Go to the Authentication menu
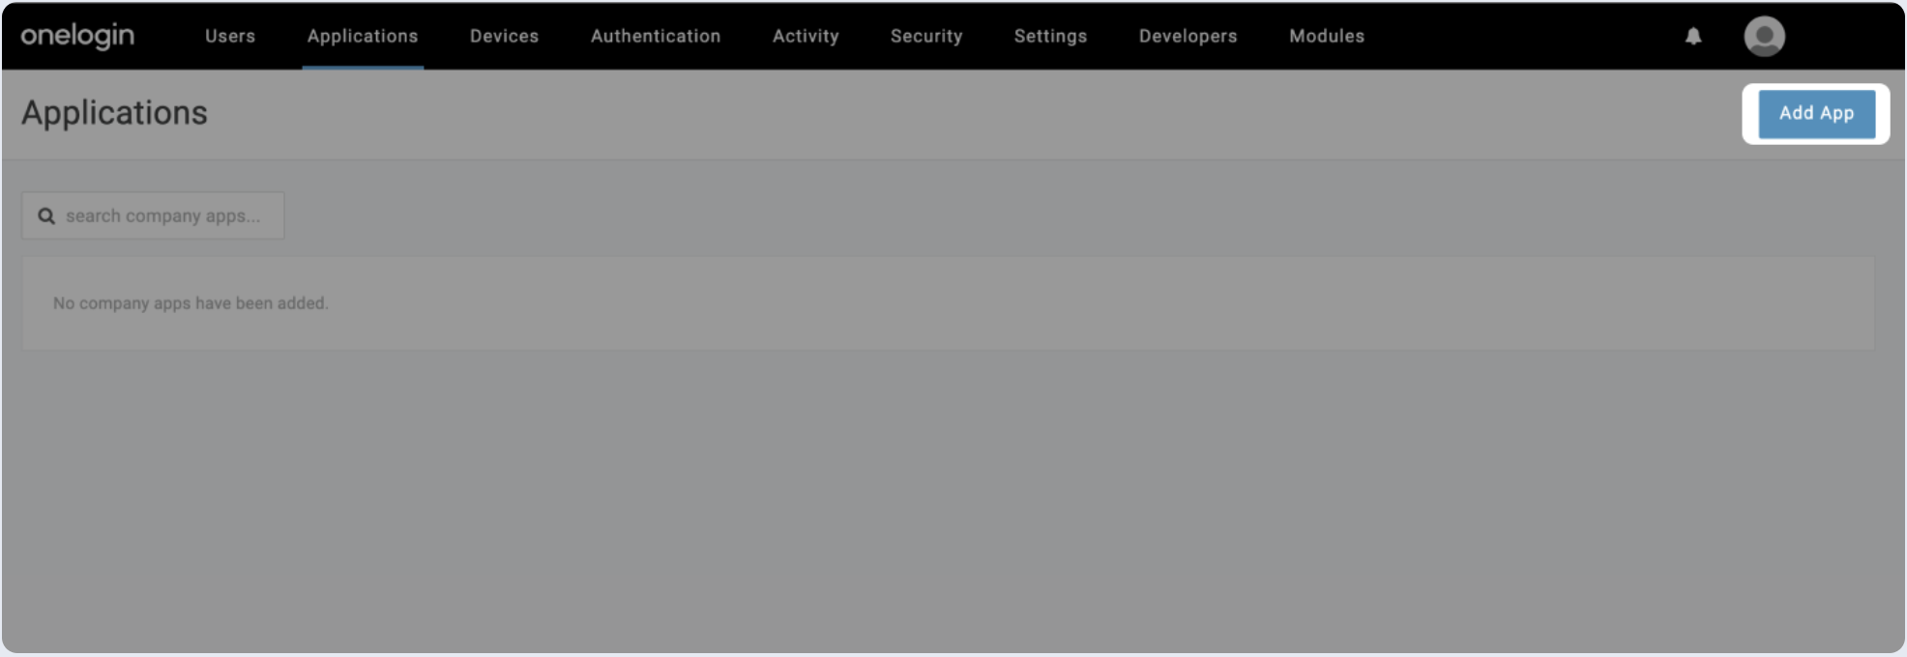This screenshot has width=1907, height=657. (x=656, y=37)
